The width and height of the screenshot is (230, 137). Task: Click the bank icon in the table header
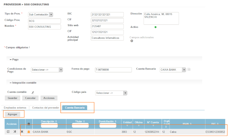29,124
